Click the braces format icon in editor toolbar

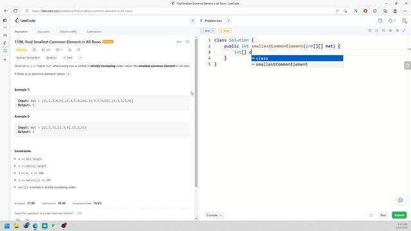click(377, 31)
